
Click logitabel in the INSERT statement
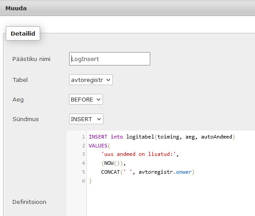point(140,137)
